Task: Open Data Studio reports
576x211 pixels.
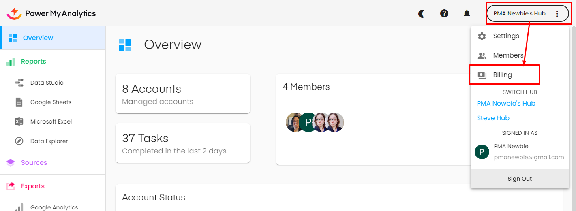Action: tap(47, 83)
